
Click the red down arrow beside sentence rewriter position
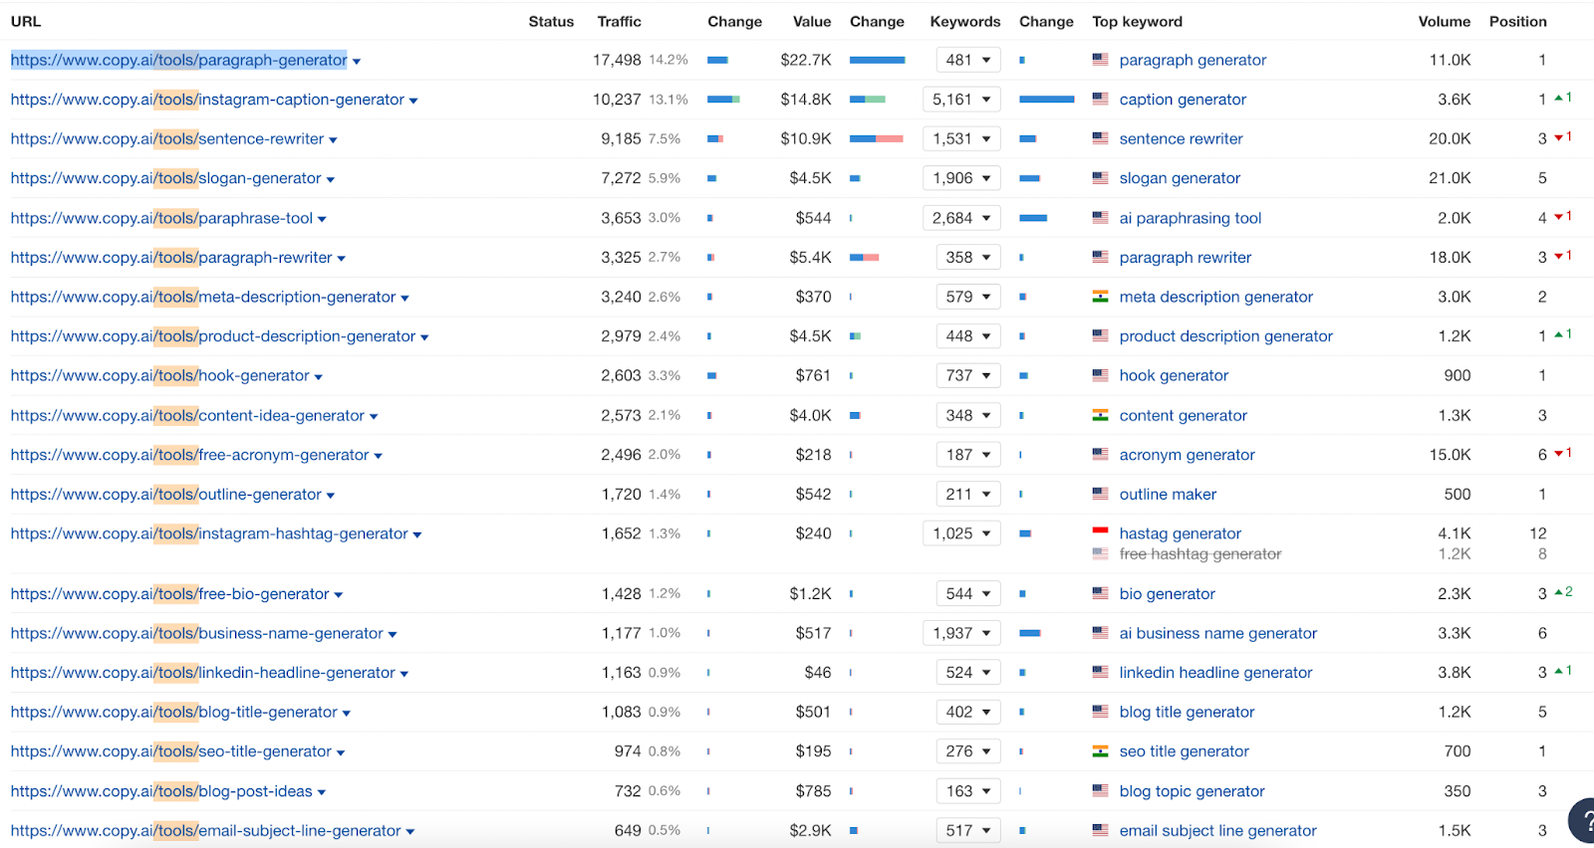[1559, 137]
